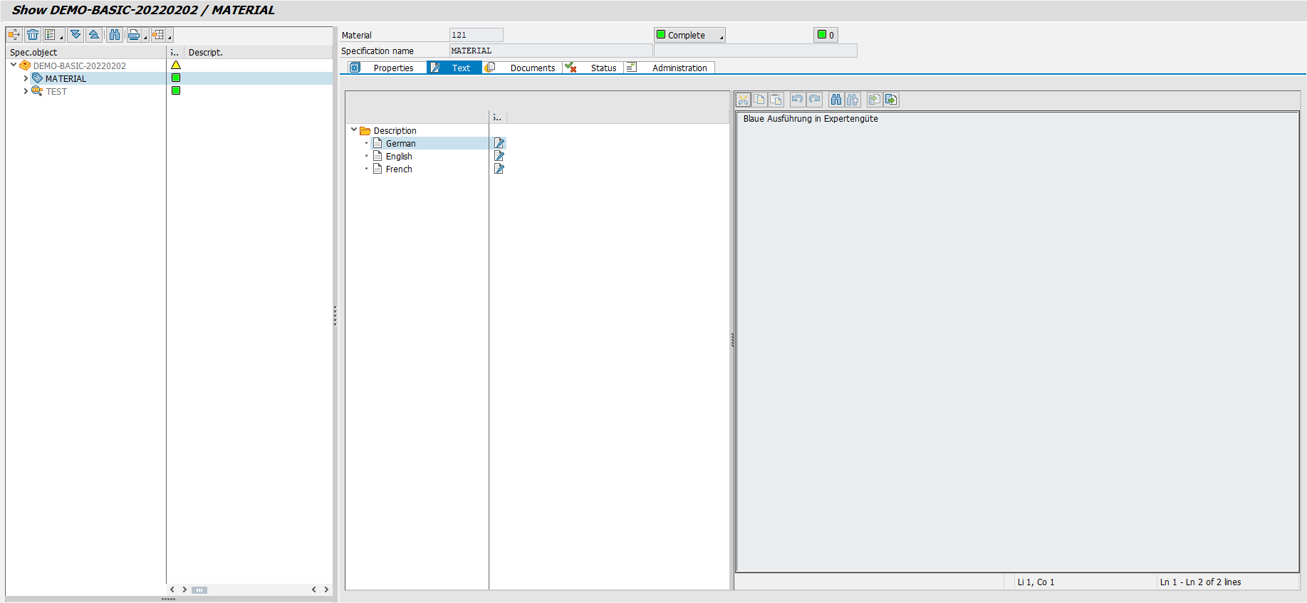Click binoculars find icon in text editor toolbar
The height and width of the screenshot is (603, 1307).
835,100
